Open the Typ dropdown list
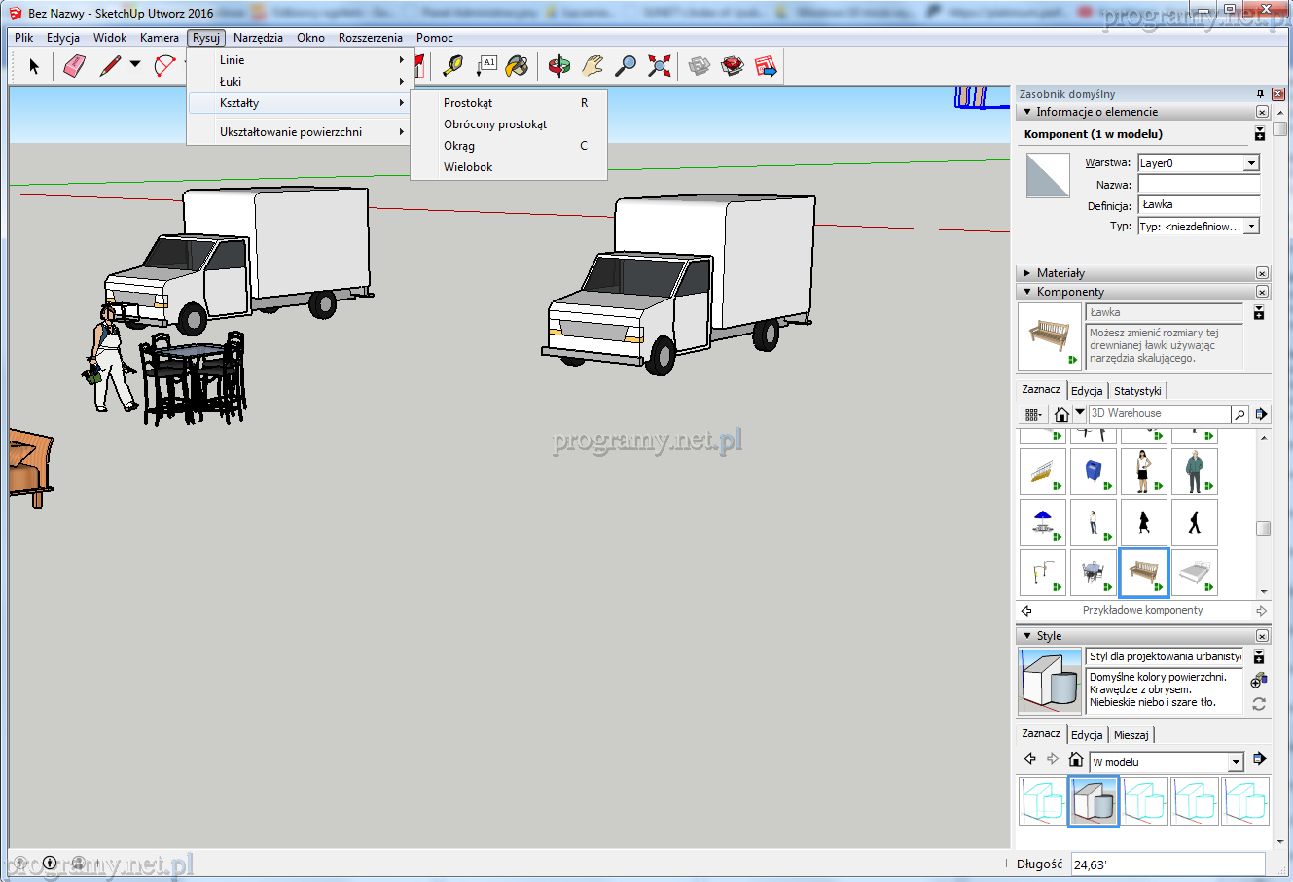The width and height of the screenshot is (1293, 882). click(x=1251, y=227)
